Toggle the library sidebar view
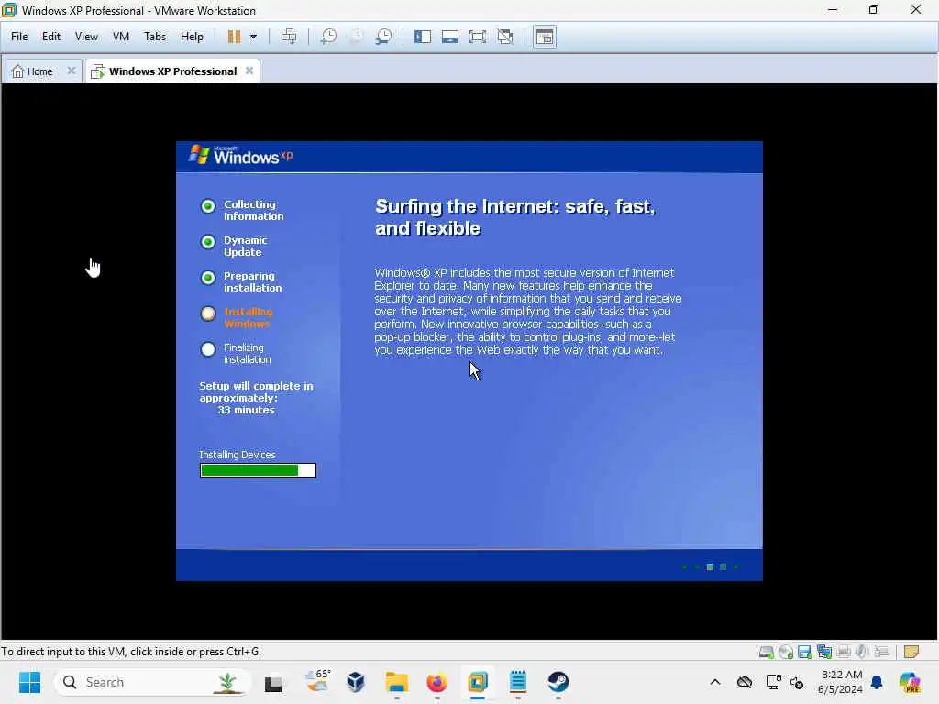 click(422, 37)
